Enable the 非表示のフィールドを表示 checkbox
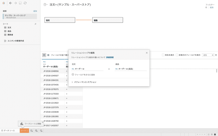The height and width of the screenshot is (136, 218). 177,55
